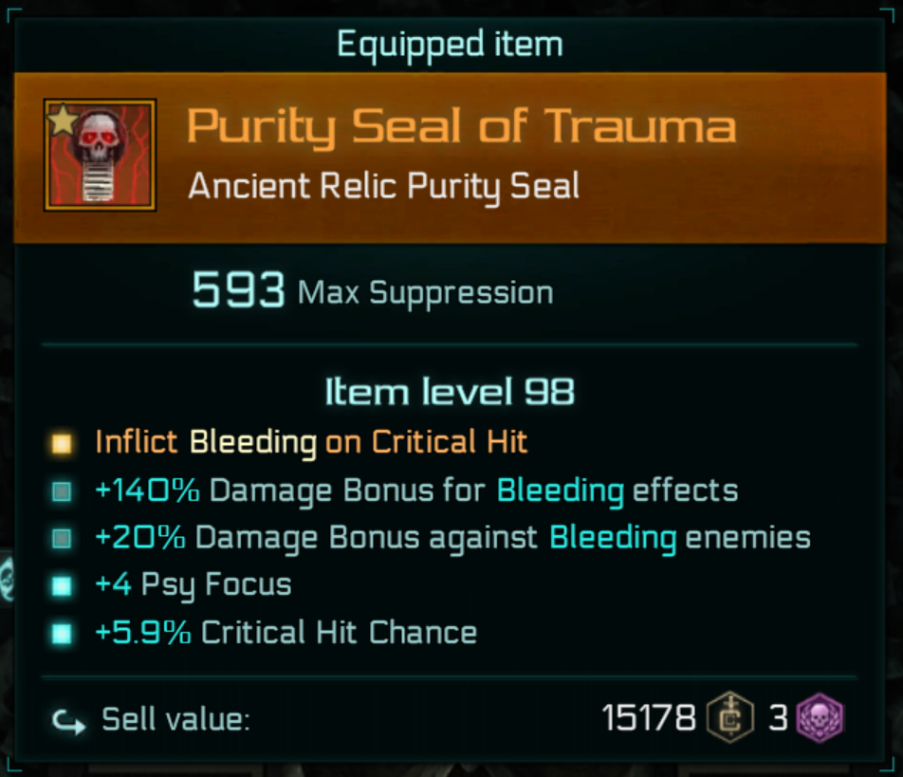Click Bleeding keyword in the +20% enemies line

click(613, 538)
